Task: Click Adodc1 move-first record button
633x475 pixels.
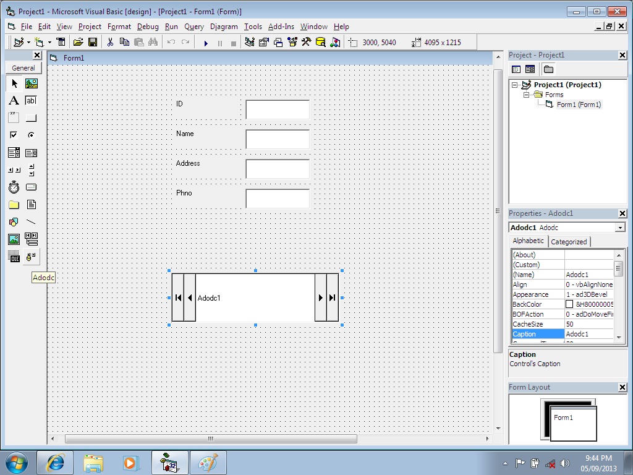Action: click(x=178, y=297)
